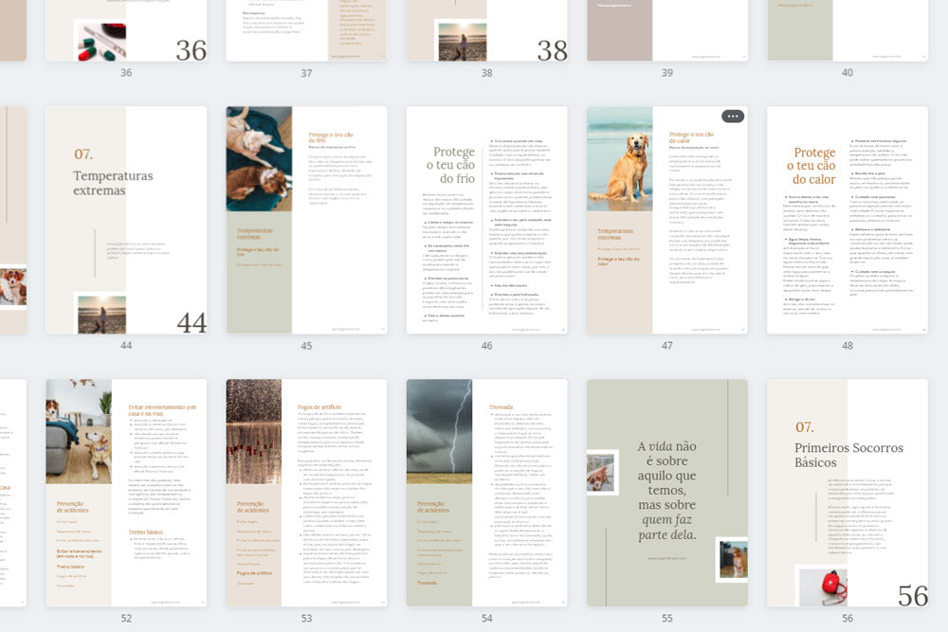This screenshot has width=948, height=632.
Task: Click page 38 thumbnail with beach photo
Action: pos(486,30)
